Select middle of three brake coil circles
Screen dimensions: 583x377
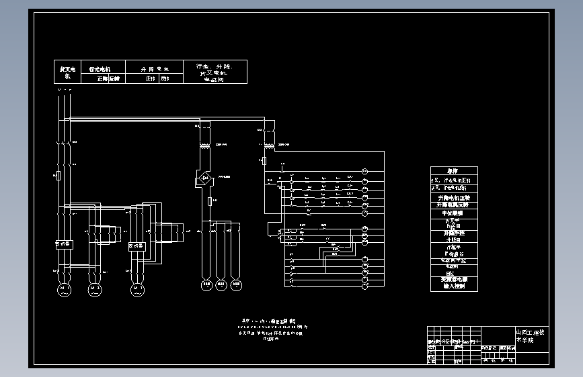pyautogui.click(x=221, y=285)
